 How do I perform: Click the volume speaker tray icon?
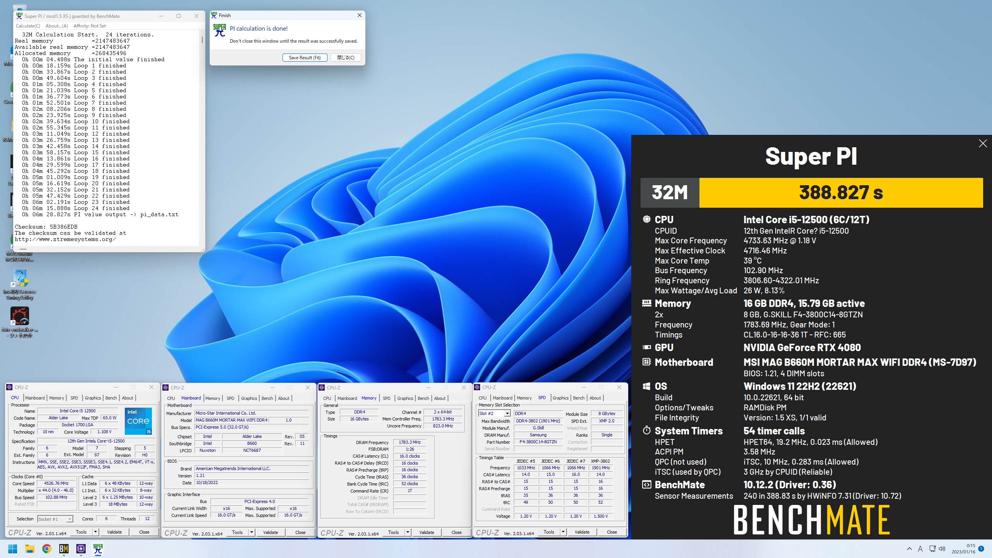(x=942, y=549)
